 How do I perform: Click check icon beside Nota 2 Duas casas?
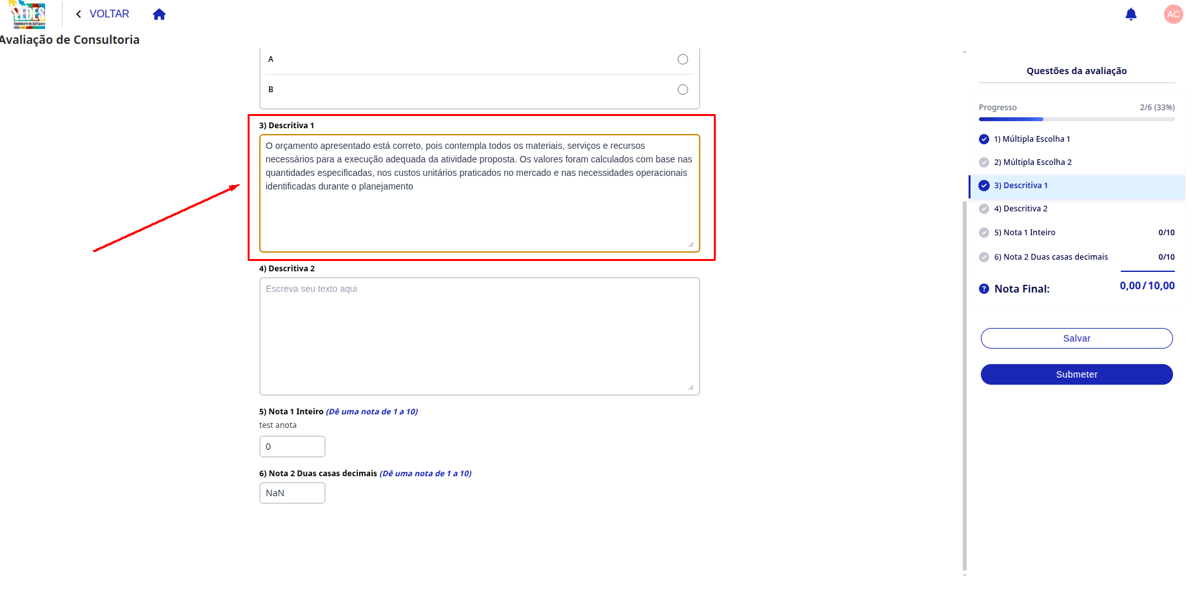pos(984,257)
